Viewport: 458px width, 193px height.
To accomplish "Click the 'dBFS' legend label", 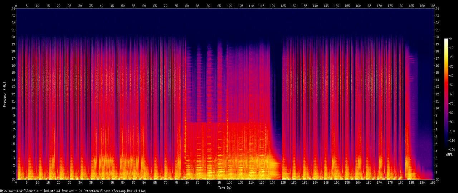I will pos(449,155).
